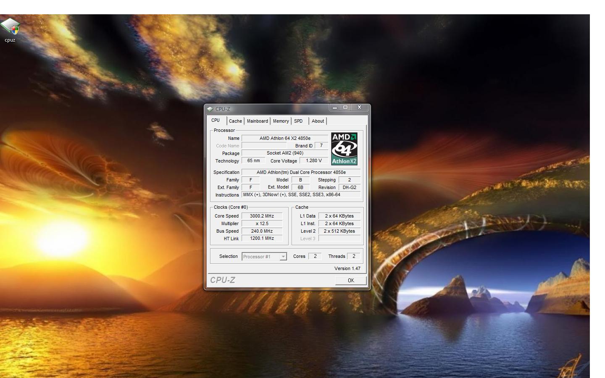Screen dimensions: 605x378
Task: Click the Cores count value 2
Action: pyautogui.click(x=315, y=256)
